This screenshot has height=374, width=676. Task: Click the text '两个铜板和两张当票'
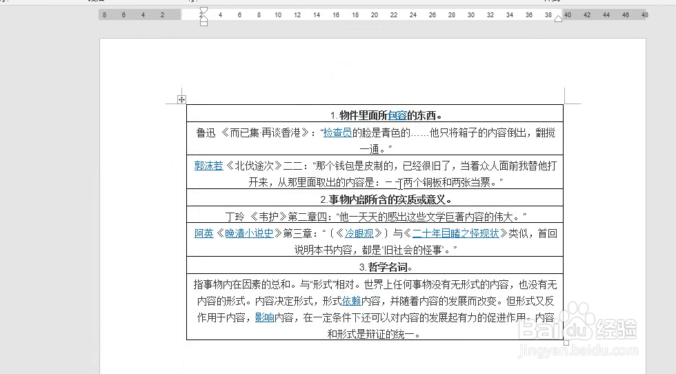[447, 182]
